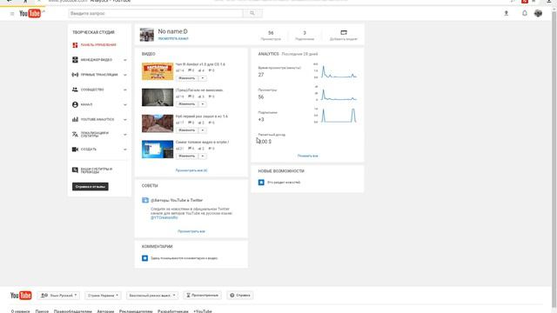Open Просмотреть все link under videos
The image size is (557, 313).
click(x=191, y=170)
